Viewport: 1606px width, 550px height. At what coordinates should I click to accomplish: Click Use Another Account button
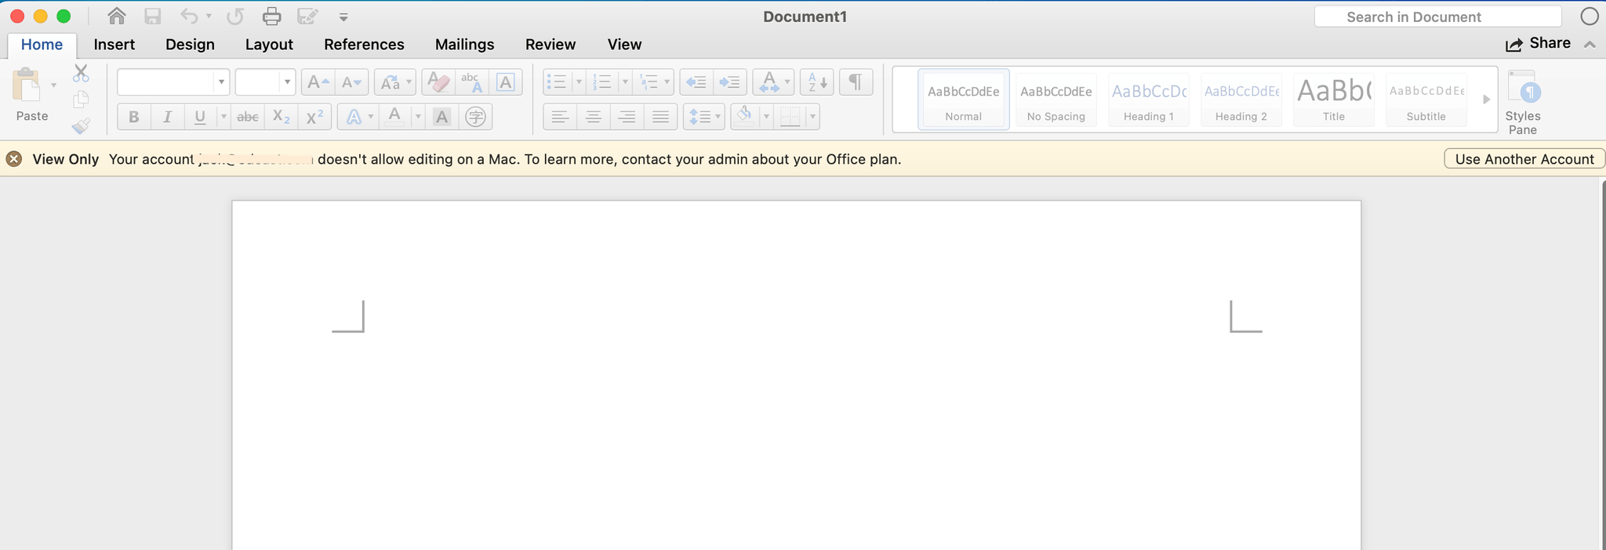point(1524,159)
